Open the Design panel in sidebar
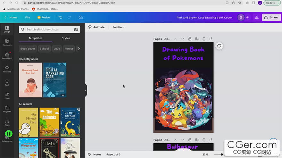 tap(7, 29)
